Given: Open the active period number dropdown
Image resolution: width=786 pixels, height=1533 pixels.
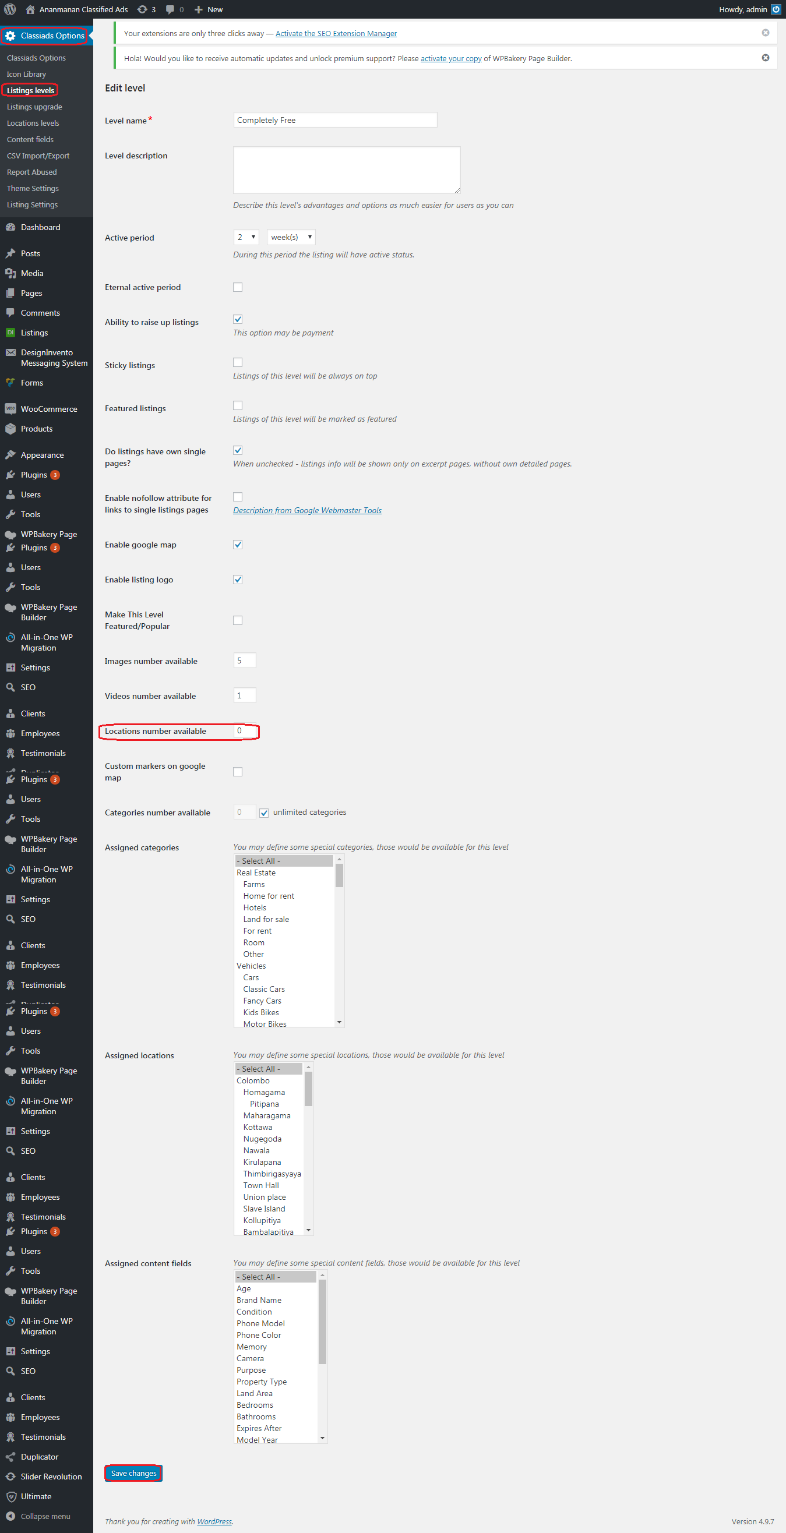Looking at the screenshot, I should coord(246,237).
